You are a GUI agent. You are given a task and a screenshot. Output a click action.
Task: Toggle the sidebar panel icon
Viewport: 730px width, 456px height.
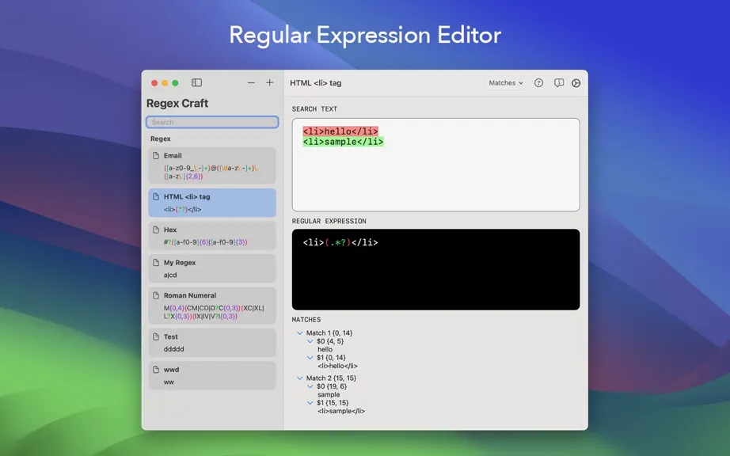coord(196,83)
